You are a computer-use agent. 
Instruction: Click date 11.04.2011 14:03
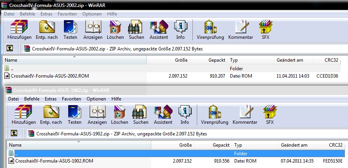(x=293, y=76)
